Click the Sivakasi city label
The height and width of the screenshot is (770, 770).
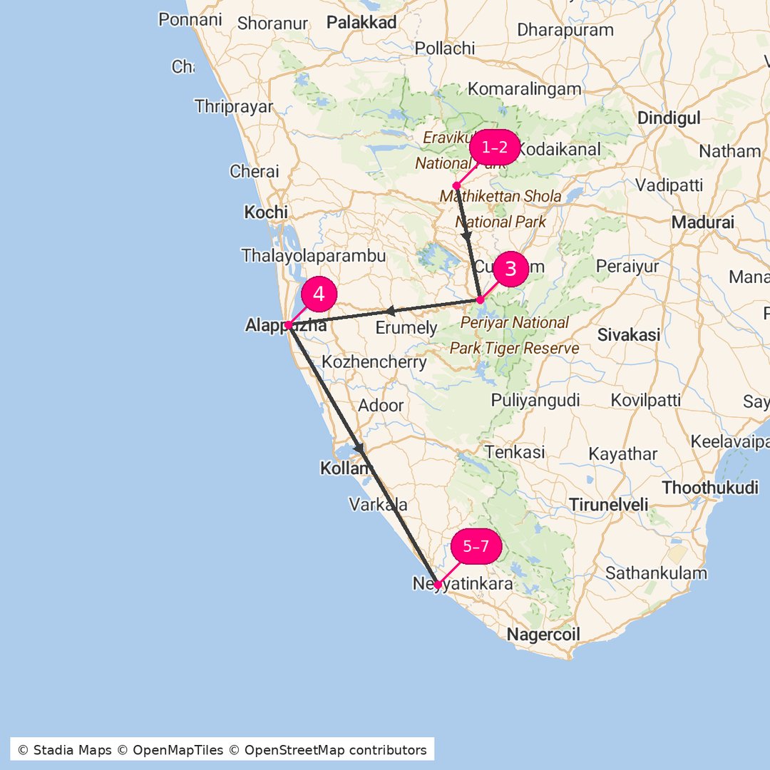pos(629,335)
